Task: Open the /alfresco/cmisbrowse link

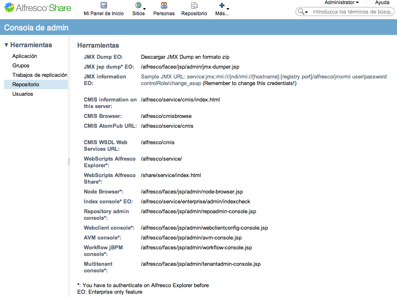Action: (166, 116)
